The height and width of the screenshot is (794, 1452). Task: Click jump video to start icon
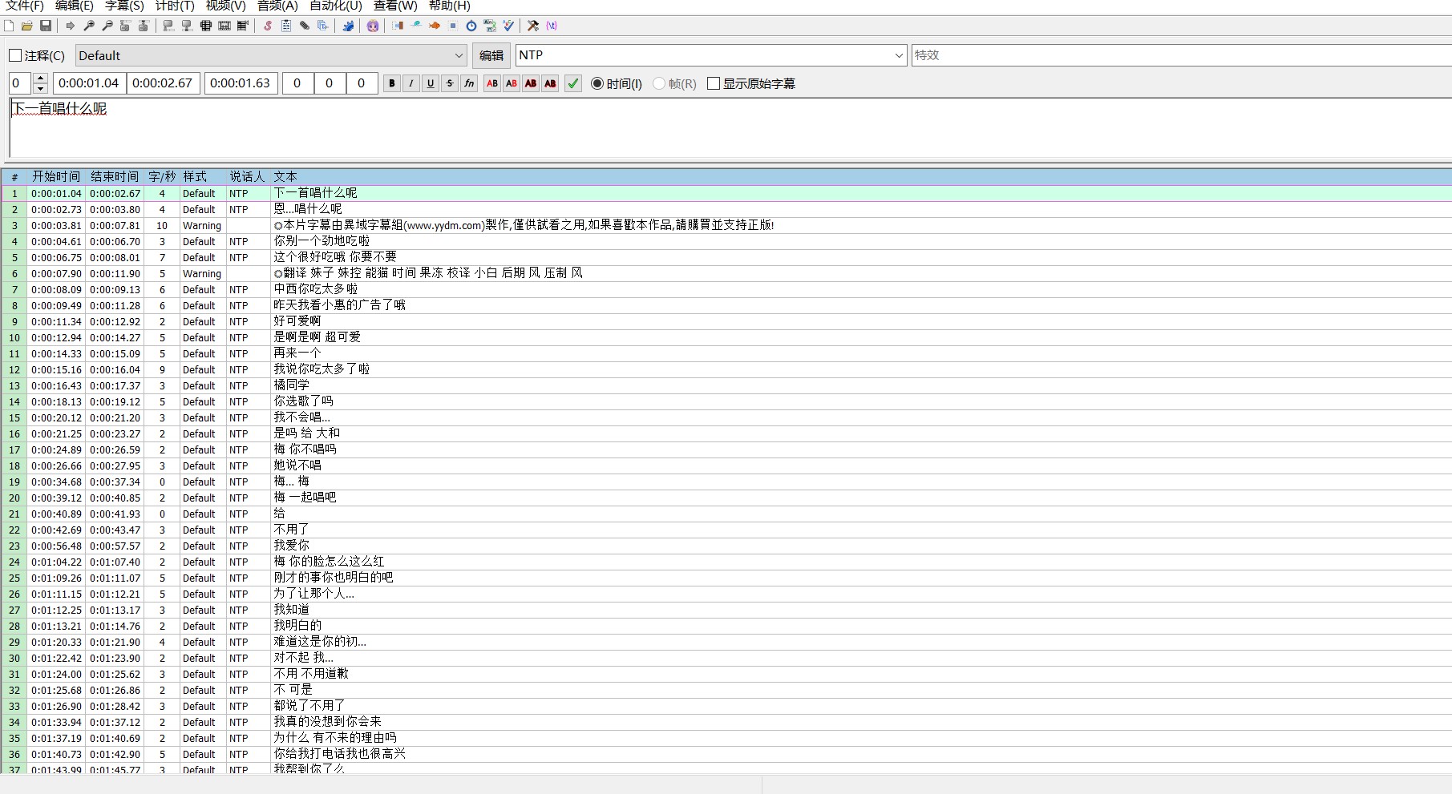coord(125,26)
